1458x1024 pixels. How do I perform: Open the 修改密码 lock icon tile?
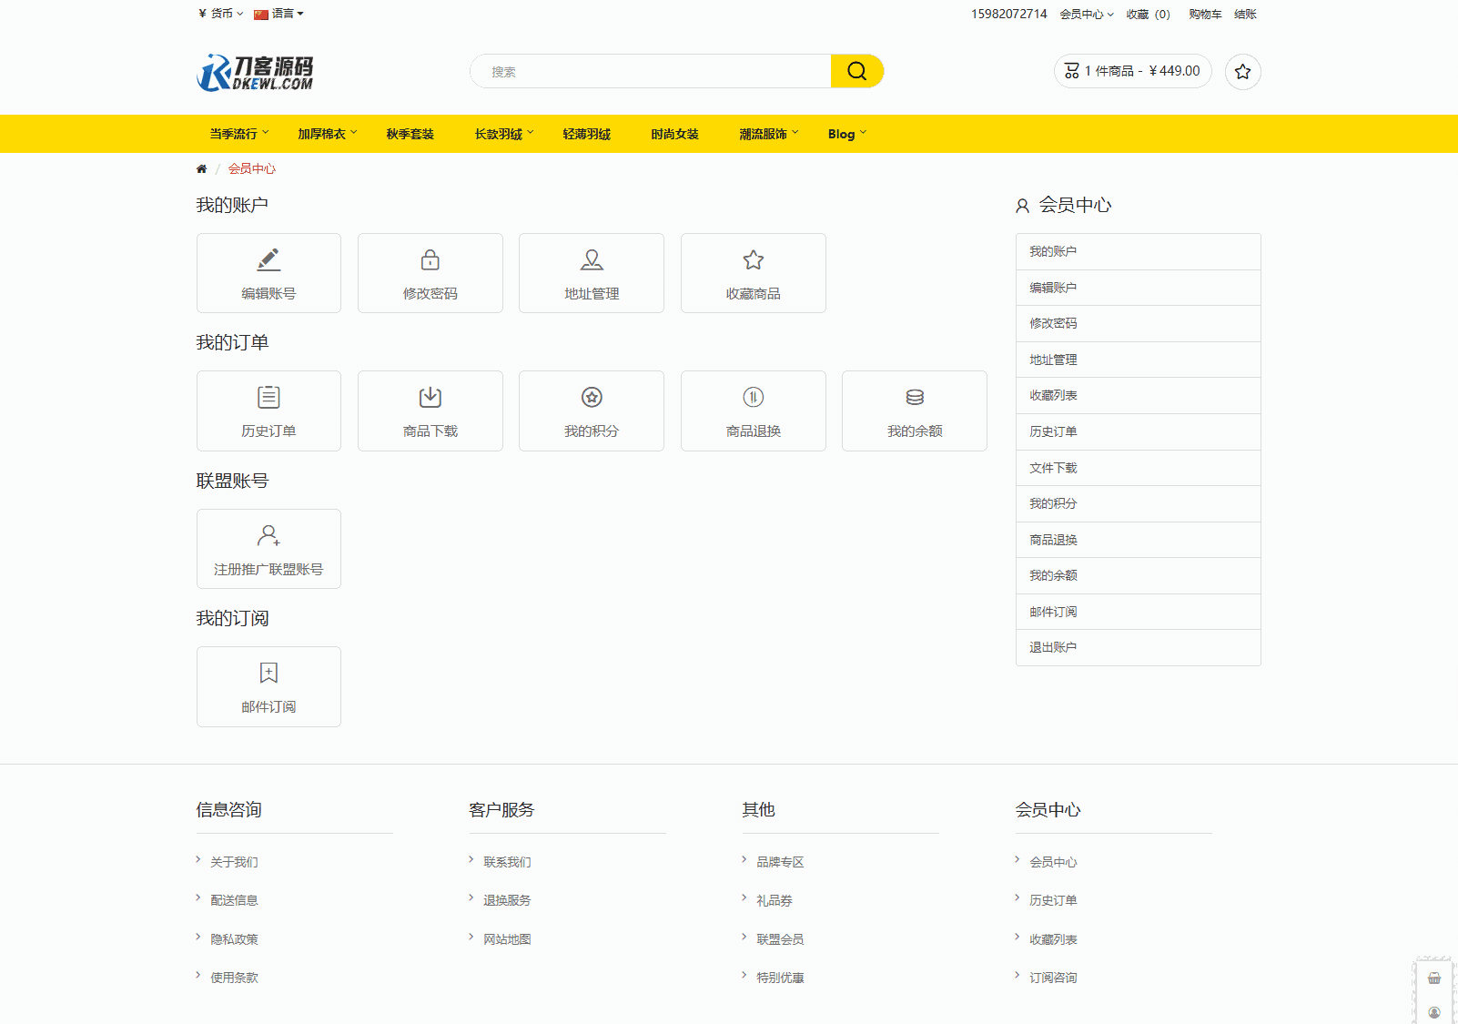430,273
